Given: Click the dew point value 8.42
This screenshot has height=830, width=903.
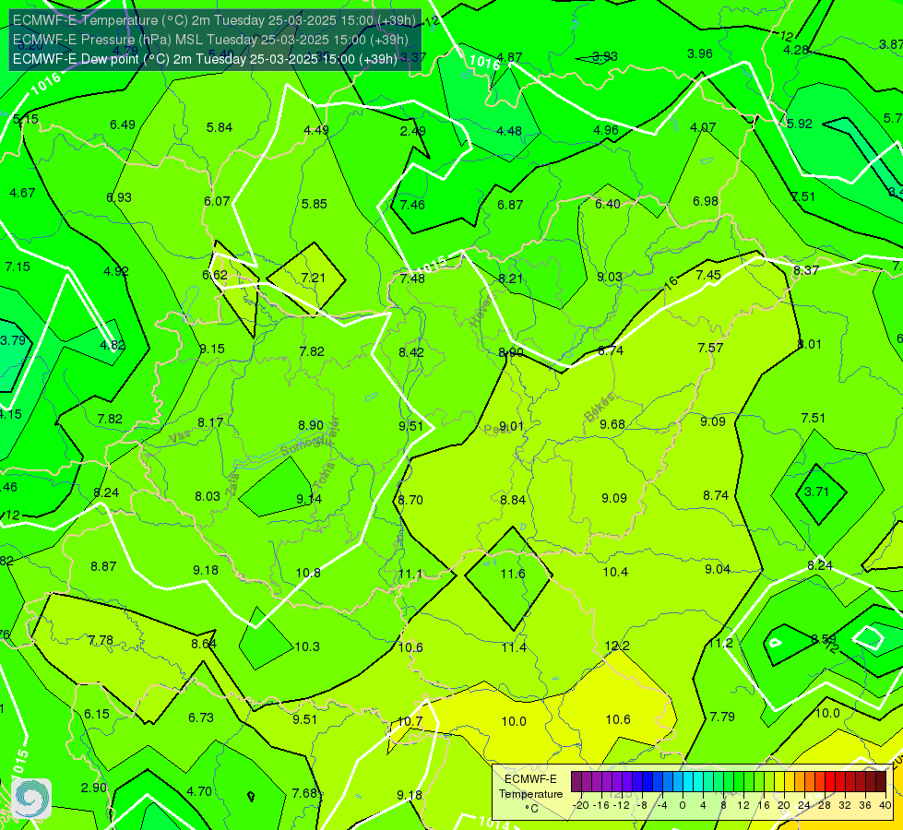Looking at the screenshot, I should (x=411, y=352).
